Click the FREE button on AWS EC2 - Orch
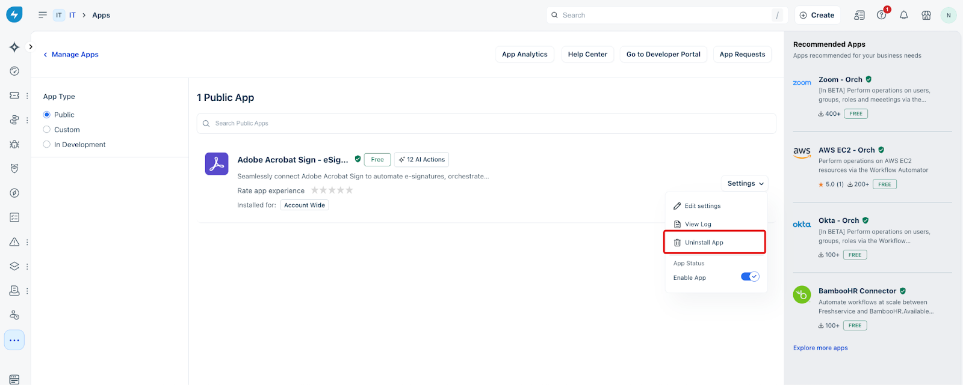The width and height of the screenshot is (963, 385). [x=885, y=184]
